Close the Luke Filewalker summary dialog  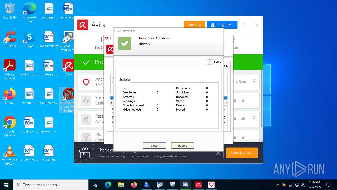(x=154, y=146)
